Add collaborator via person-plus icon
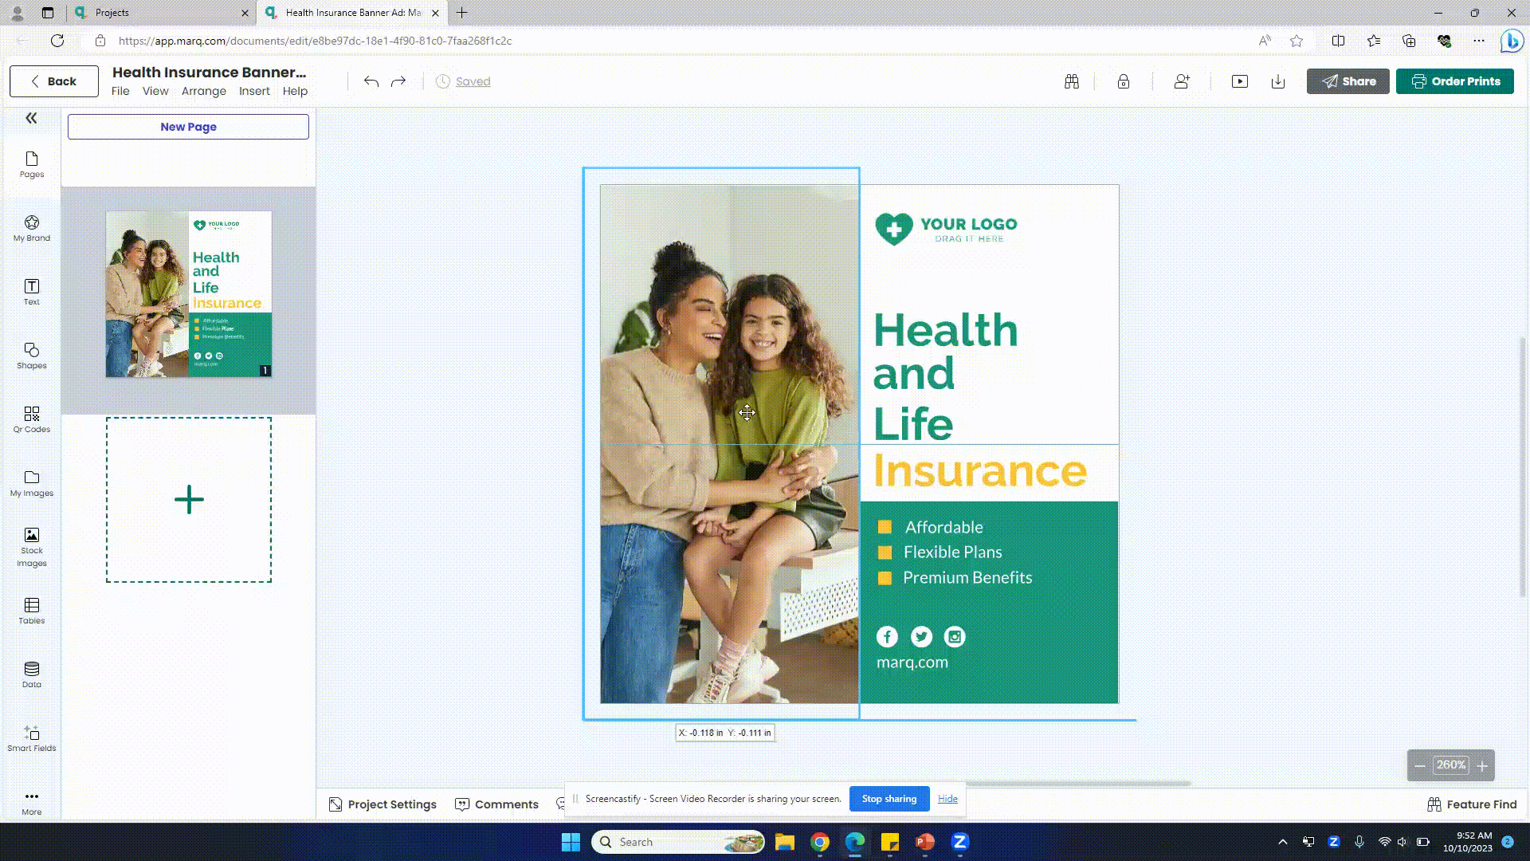Image resolution: width=1530 pixels, height=861 pixels. (x=1182, y=81)
